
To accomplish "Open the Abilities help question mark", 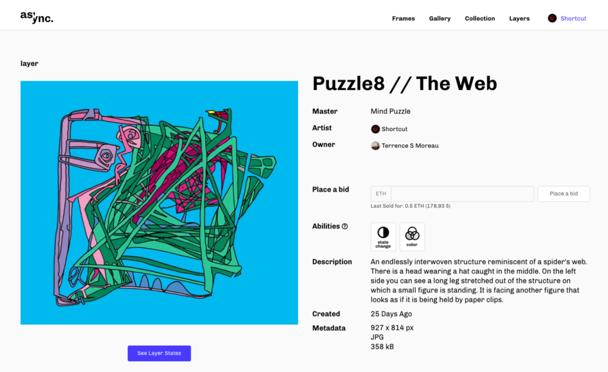I will (345, 226).
